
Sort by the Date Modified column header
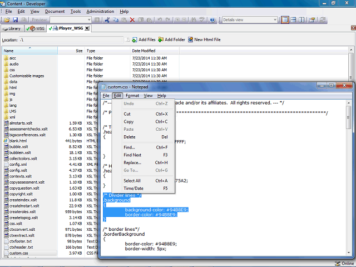pyautogui.click(x=155, y=51)
